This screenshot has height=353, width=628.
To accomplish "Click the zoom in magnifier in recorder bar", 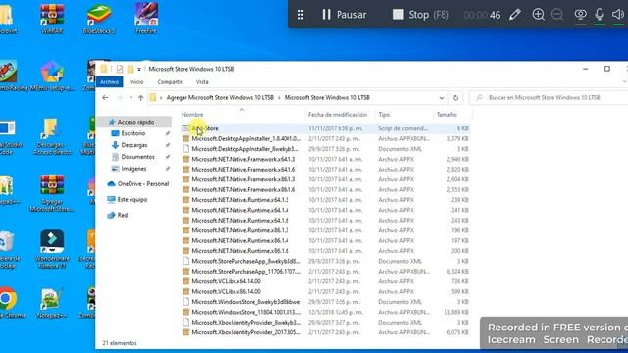I will click(538, 15).
